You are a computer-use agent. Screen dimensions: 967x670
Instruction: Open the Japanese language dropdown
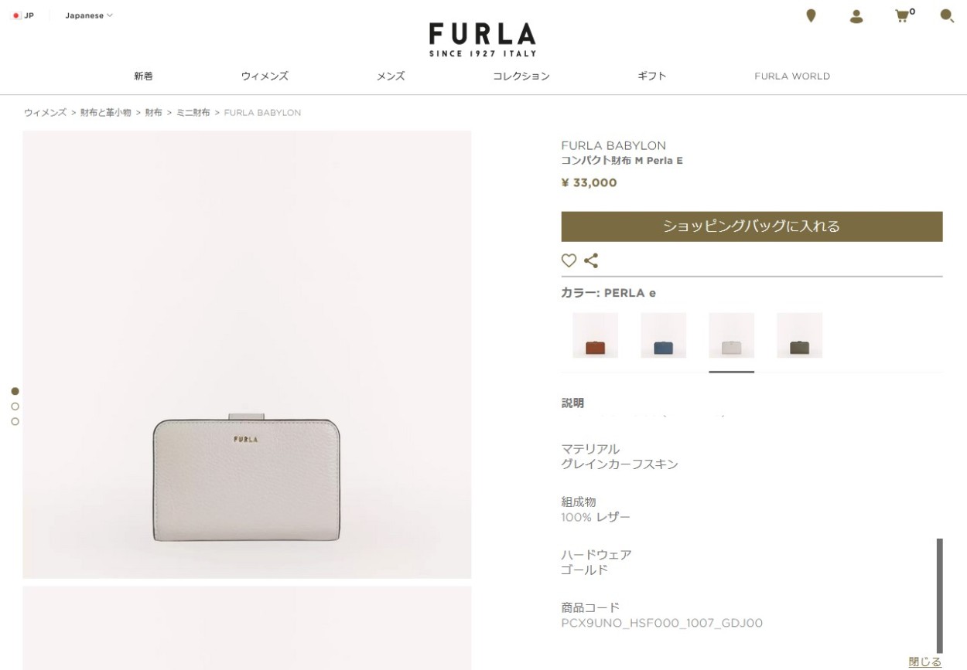tap(88, 15)
